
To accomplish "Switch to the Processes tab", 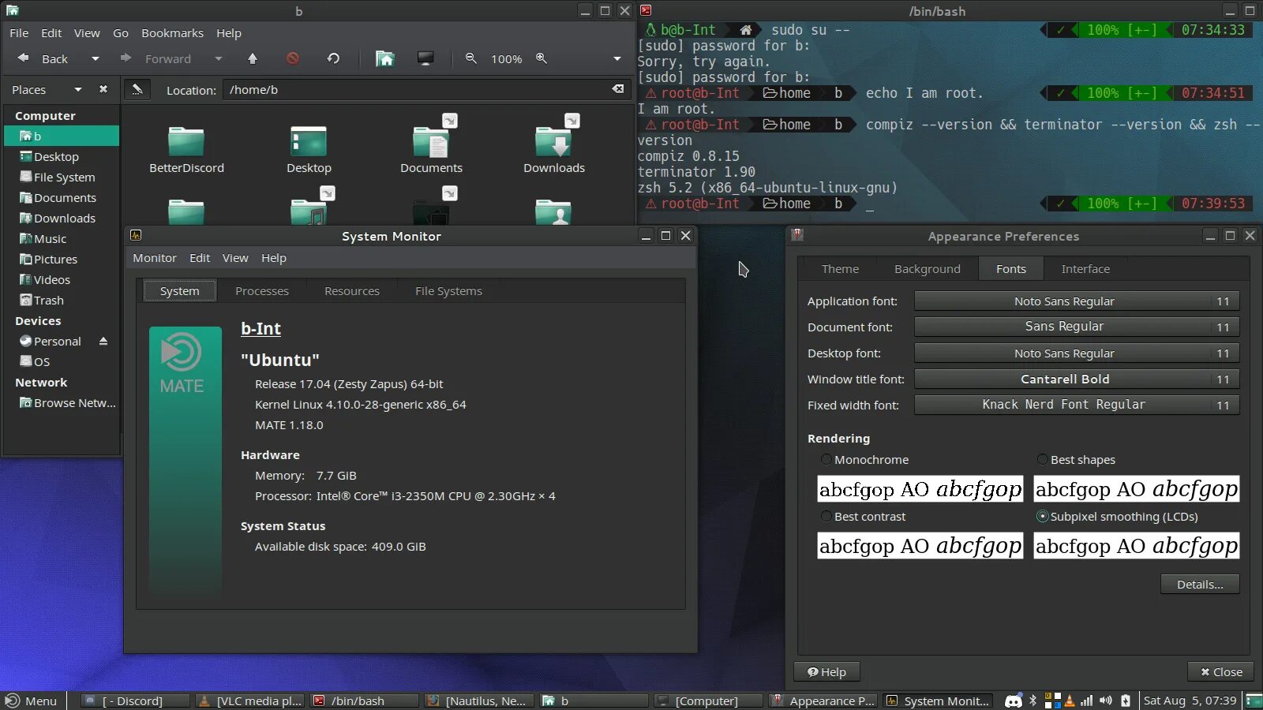I will (262, 290).
